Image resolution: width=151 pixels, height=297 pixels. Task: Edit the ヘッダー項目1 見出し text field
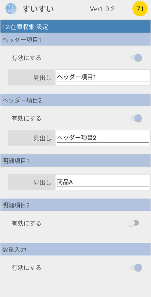(x=103, y=77)
